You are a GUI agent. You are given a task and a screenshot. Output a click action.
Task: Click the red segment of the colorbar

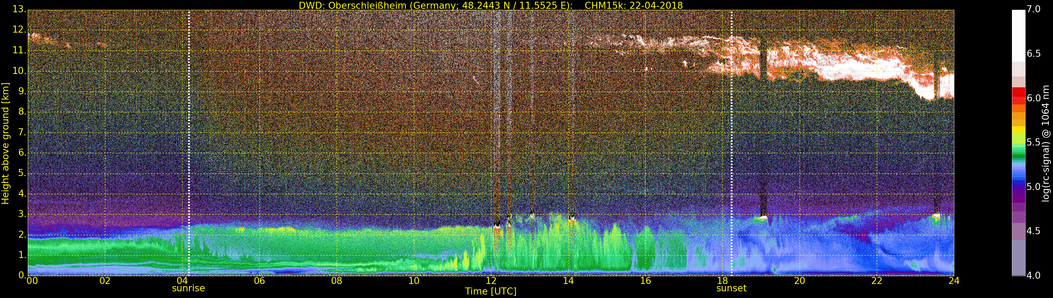pyautogui.click(x=1018, y=96)
